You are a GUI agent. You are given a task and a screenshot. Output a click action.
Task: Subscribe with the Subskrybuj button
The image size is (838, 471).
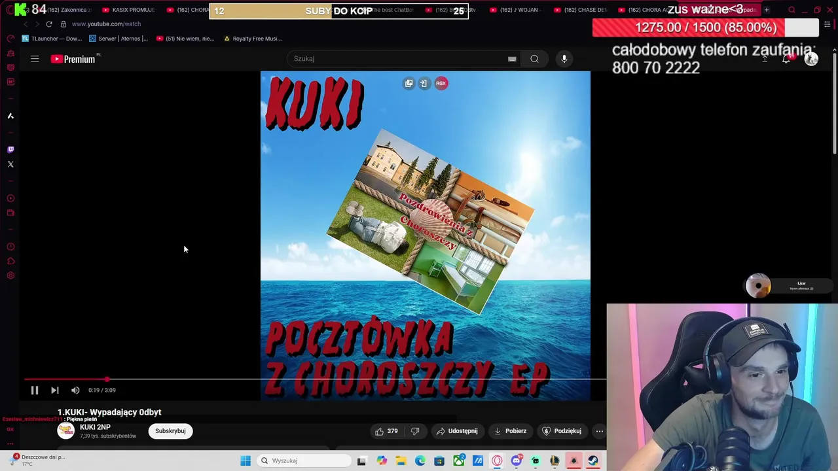[170, 431]
